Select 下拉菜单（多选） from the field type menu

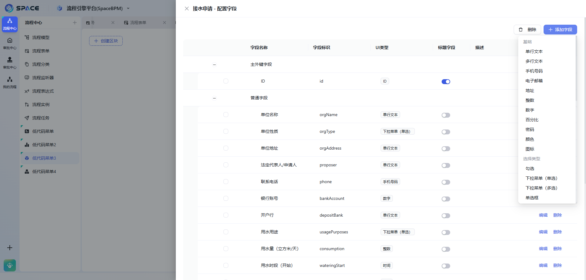tap(541, 188)
